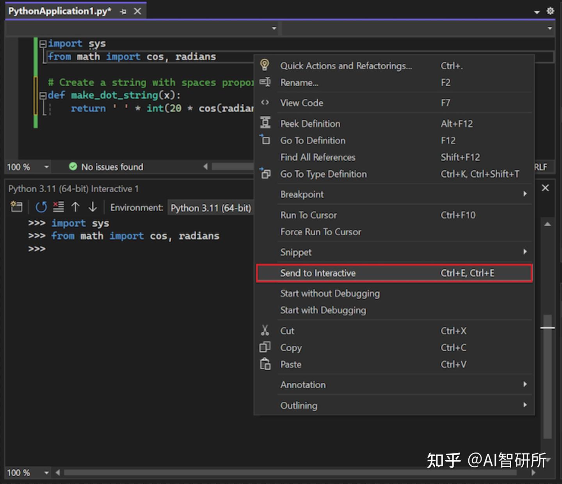Open the Environment dropdown for Python 3.11
This screenshot has width=562, height=484.
pos(211,208)
